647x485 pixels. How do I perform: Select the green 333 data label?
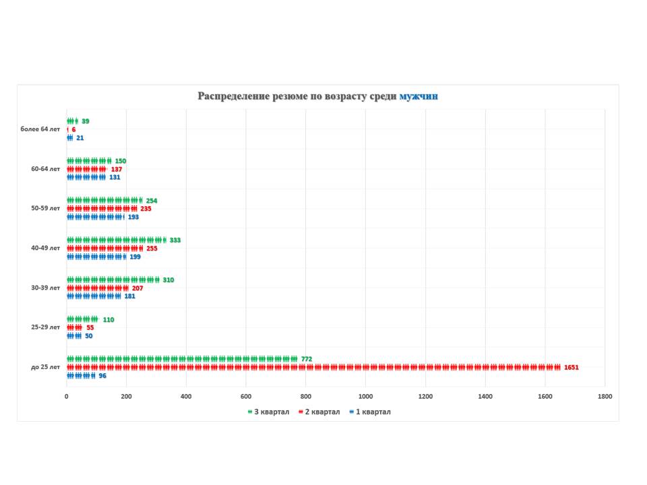point(175,240)
